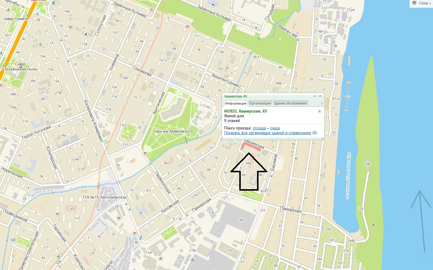Click the Слои layers stack icon
Screen dimensions: 433x270
(x=414, y=3)
